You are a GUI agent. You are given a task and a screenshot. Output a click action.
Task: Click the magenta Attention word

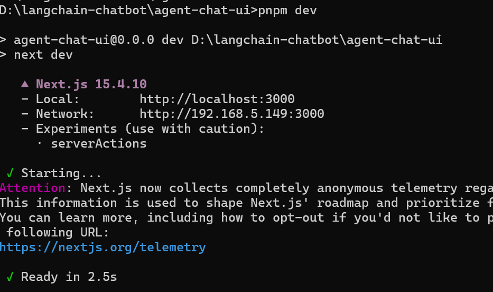33,188
